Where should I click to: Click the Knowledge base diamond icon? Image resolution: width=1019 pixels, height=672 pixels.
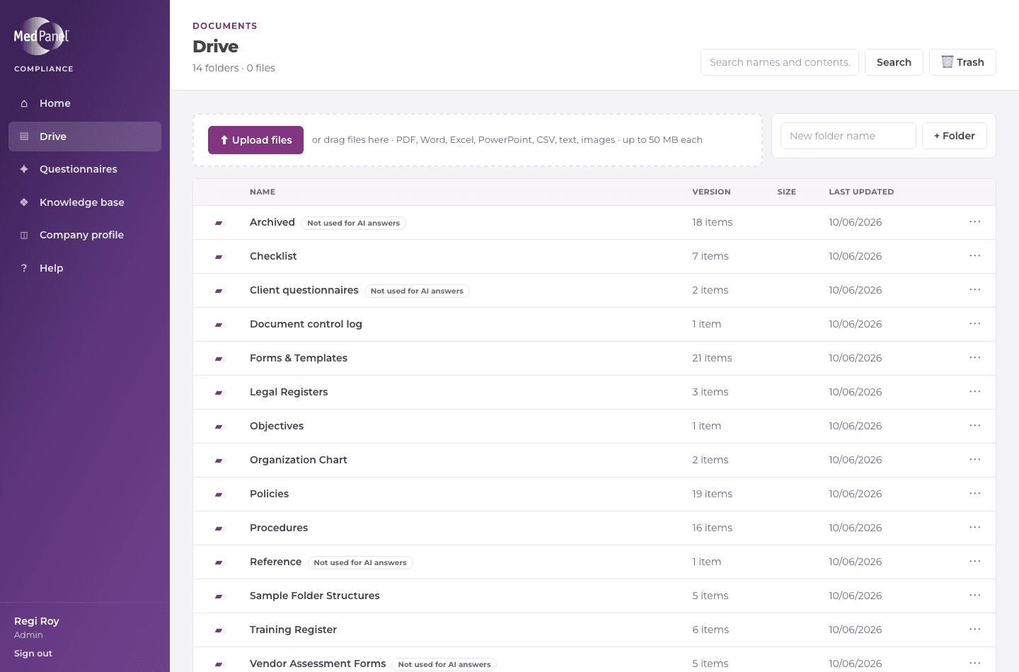pos(24,202)
